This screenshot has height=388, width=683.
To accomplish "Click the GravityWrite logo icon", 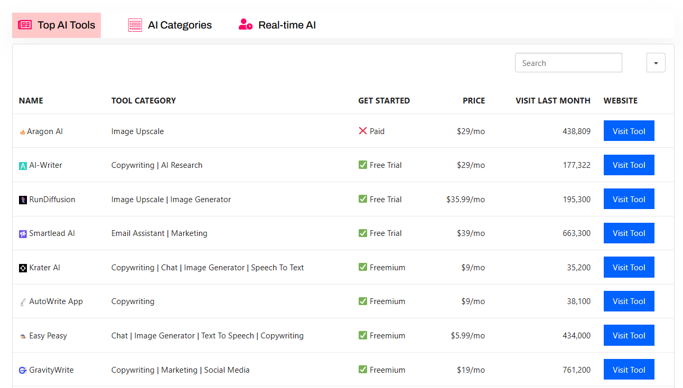I will 23,371.
